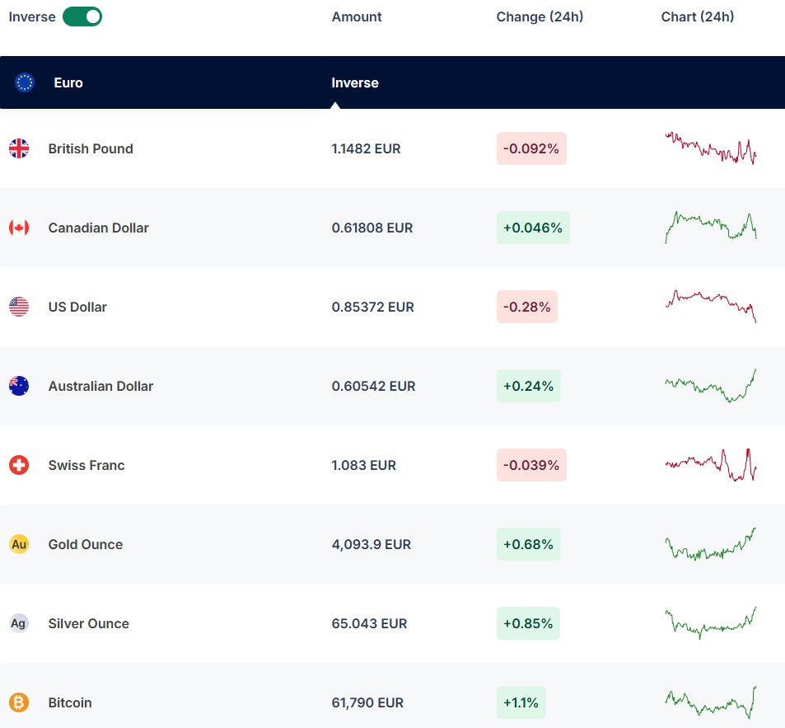Click the Amount column header
The image size is (785, 728).
click(357, 16)
